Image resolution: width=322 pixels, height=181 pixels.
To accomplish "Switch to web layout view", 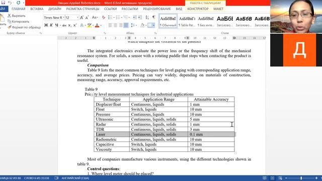I will point(280,178).
